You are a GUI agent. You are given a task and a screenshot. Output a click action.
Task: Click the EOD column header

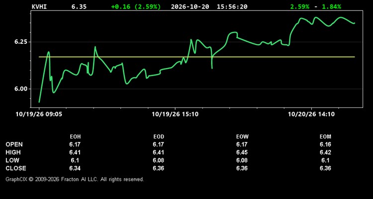pyautogui.click(x=159, y=137)
